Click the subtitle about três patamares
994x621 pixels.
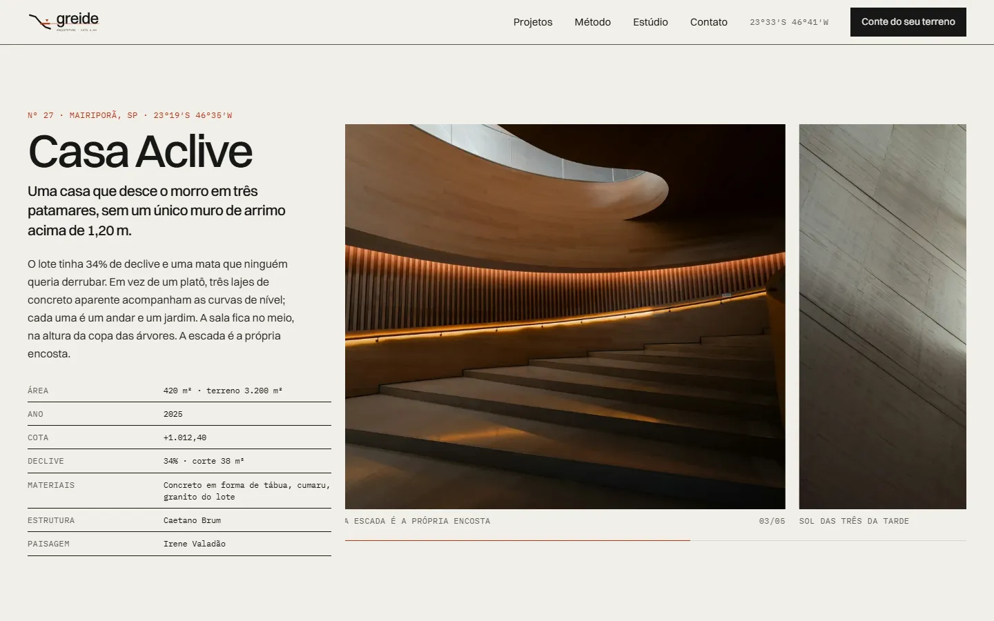coord(157,210)
